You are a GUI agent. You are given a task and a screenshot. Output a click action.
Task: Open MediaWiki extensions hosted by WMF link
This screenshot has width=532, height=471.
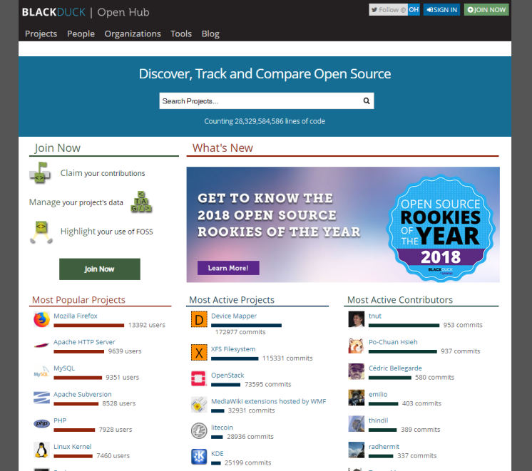[268, 400]
